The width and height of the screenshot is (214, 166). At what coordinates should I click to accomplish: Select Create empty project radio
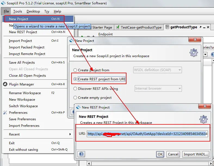click(x=75, y=98)
